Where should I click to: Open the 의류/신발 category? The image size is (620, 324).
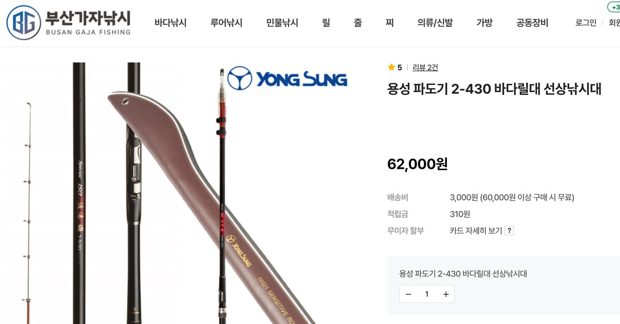(x=435, y=23)
